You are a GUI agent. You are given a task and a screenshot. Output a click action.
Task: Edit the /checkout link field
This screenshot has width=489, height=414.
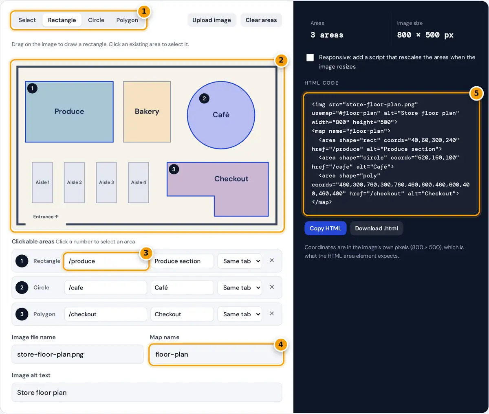106,314
